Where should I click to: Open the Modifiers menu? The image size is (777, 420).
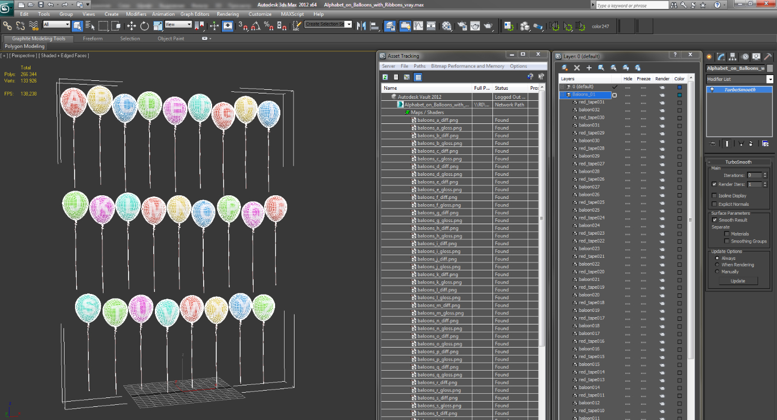pyautogui.click(x=136, y=14)
